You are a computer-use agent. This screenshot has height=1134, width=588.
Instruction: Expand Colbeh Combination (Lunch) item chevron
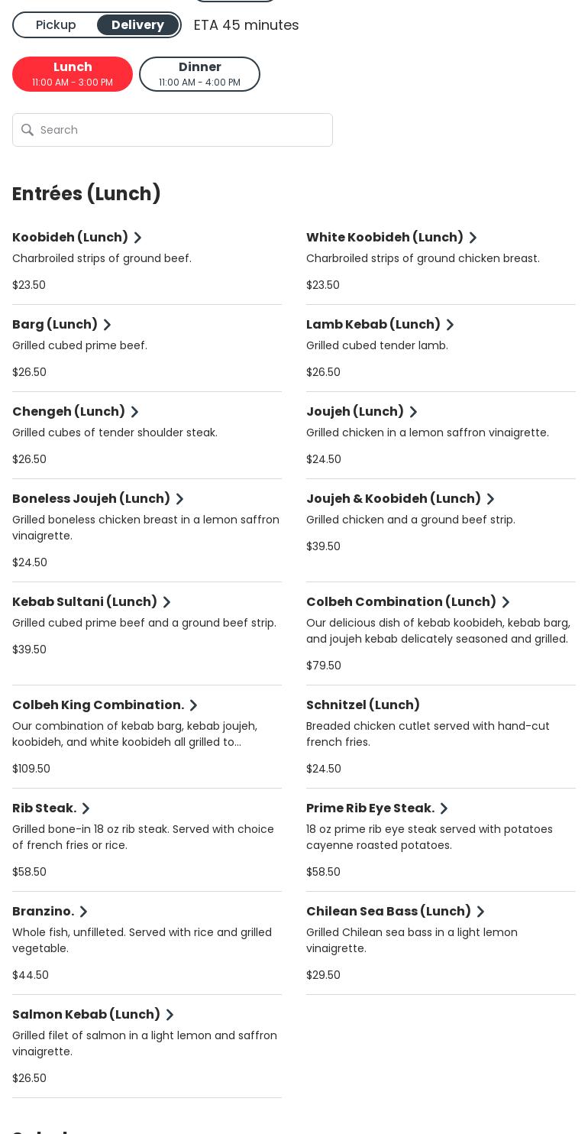tap(506, 602)
